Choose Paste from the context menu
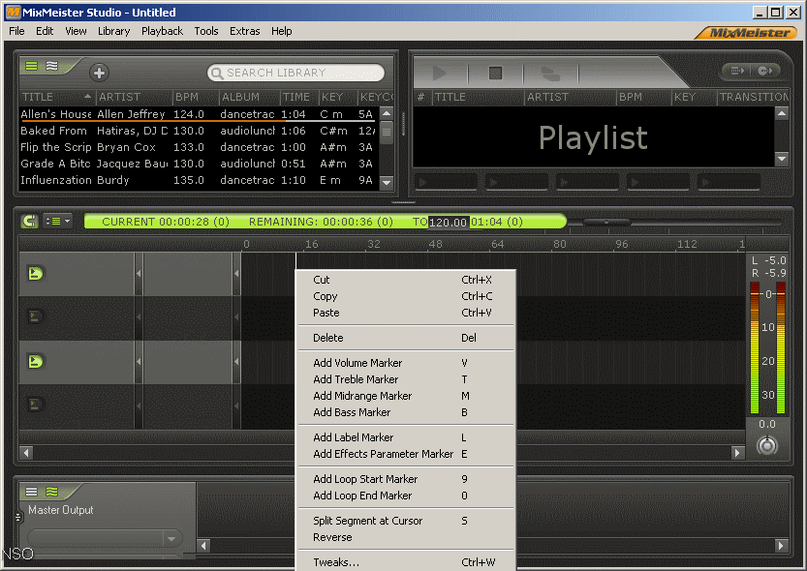The image size is (807, 571). tap(406, 313)
